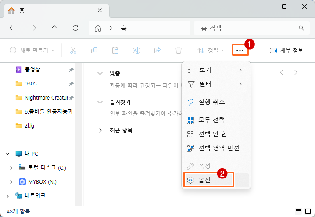Open the 필터 submenu

point(216,84)
